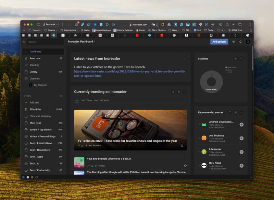The image size is (274, 200).
Task: Toggle Safari sidebar visibility button
Action: click(39, 25)
